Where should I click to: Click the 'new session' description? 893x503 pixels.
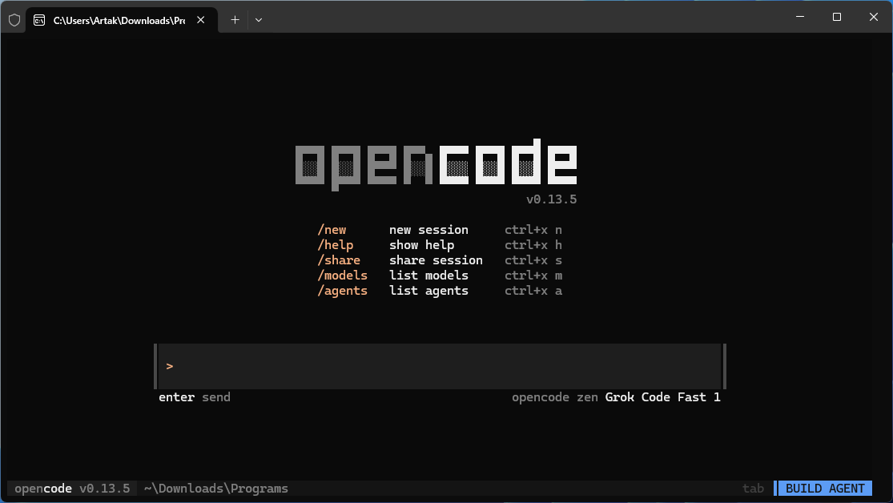[428, 230]
